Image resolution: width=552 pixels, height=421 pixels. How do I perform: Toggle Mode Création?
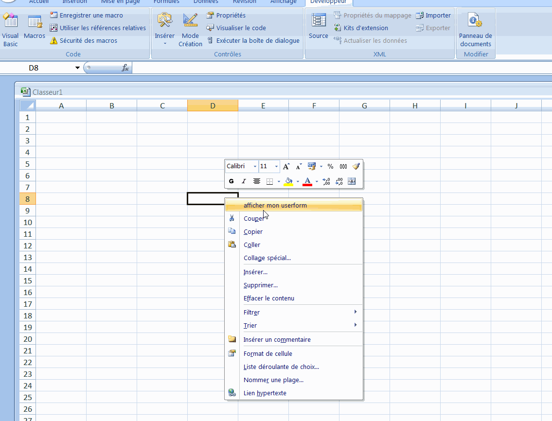tap(190, 30)
